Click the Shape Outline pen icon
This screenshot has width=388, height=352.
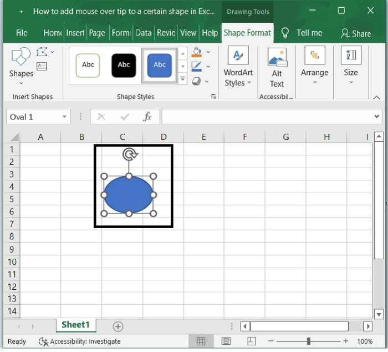tap(196, 67)
